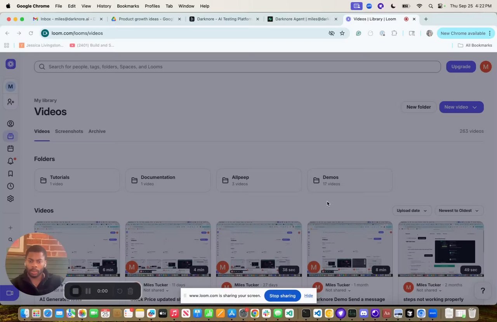Open Chrome profile avatar in toolbar
Screen dimensions: 497x322
click(x=429, y=33)
